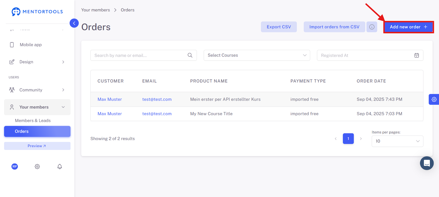
Task: Open the chat support bubble
Action: click(427, 163)
